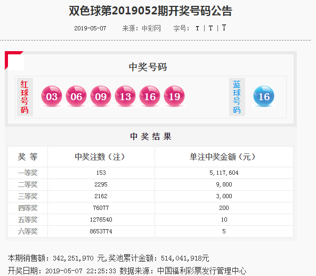Click fourth prize winner count 76077
This screenshot has width=316, height=276.
tap(101, 208)
